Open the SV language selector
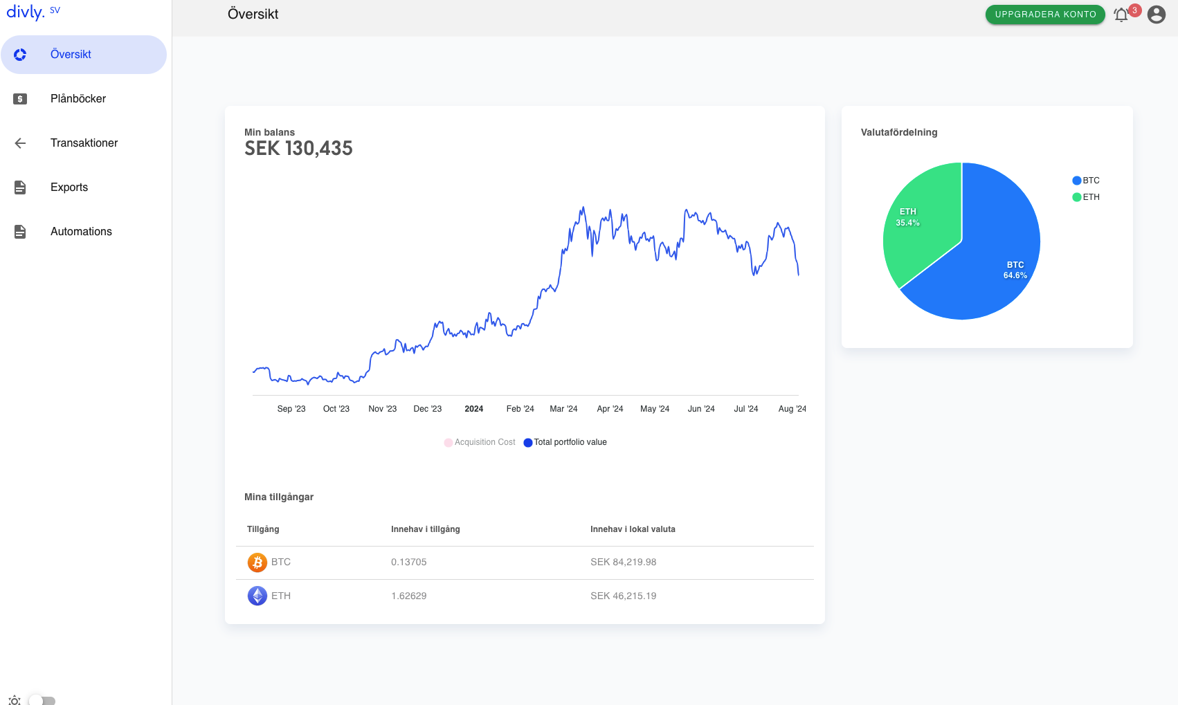 [56, 9]
